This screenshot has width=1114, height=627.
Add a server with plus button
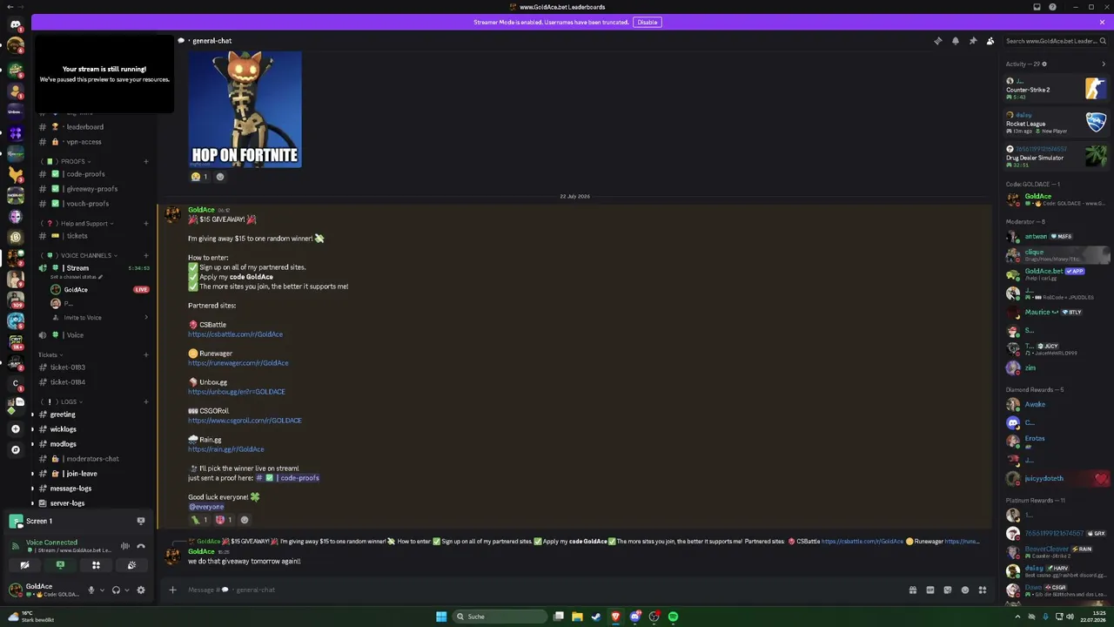(x=16, y=429)
